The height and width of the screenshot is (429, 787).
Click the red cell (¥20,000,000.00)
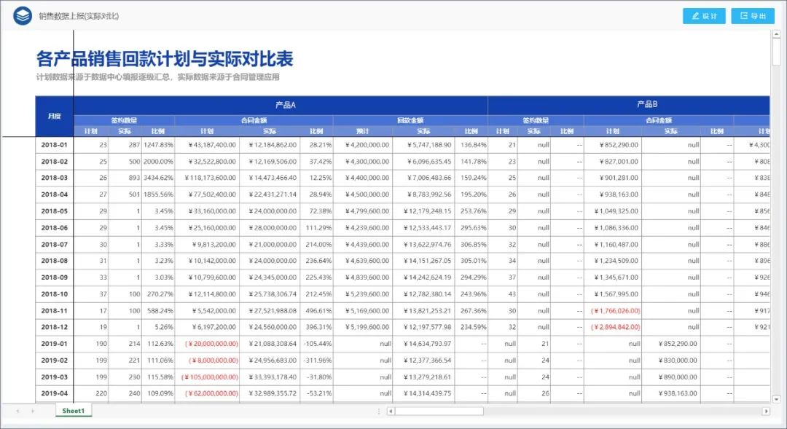(207, 344)
